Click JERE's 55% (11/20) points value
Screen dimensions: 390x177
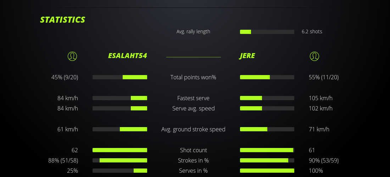pos(324,77)
